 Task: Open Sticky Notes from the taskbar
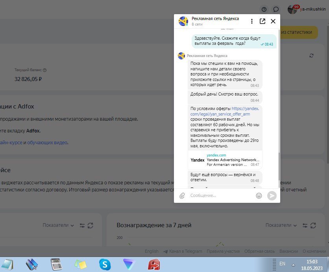81,265
